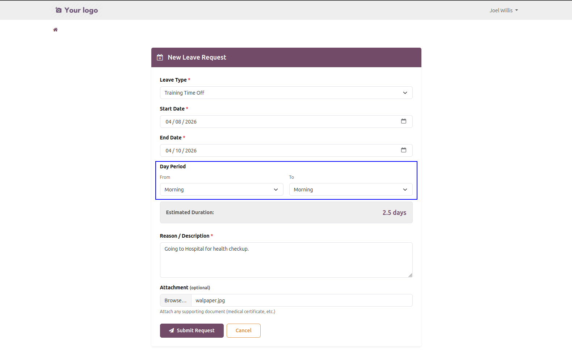Click the home breadcrumb icon

coord(55,30)
